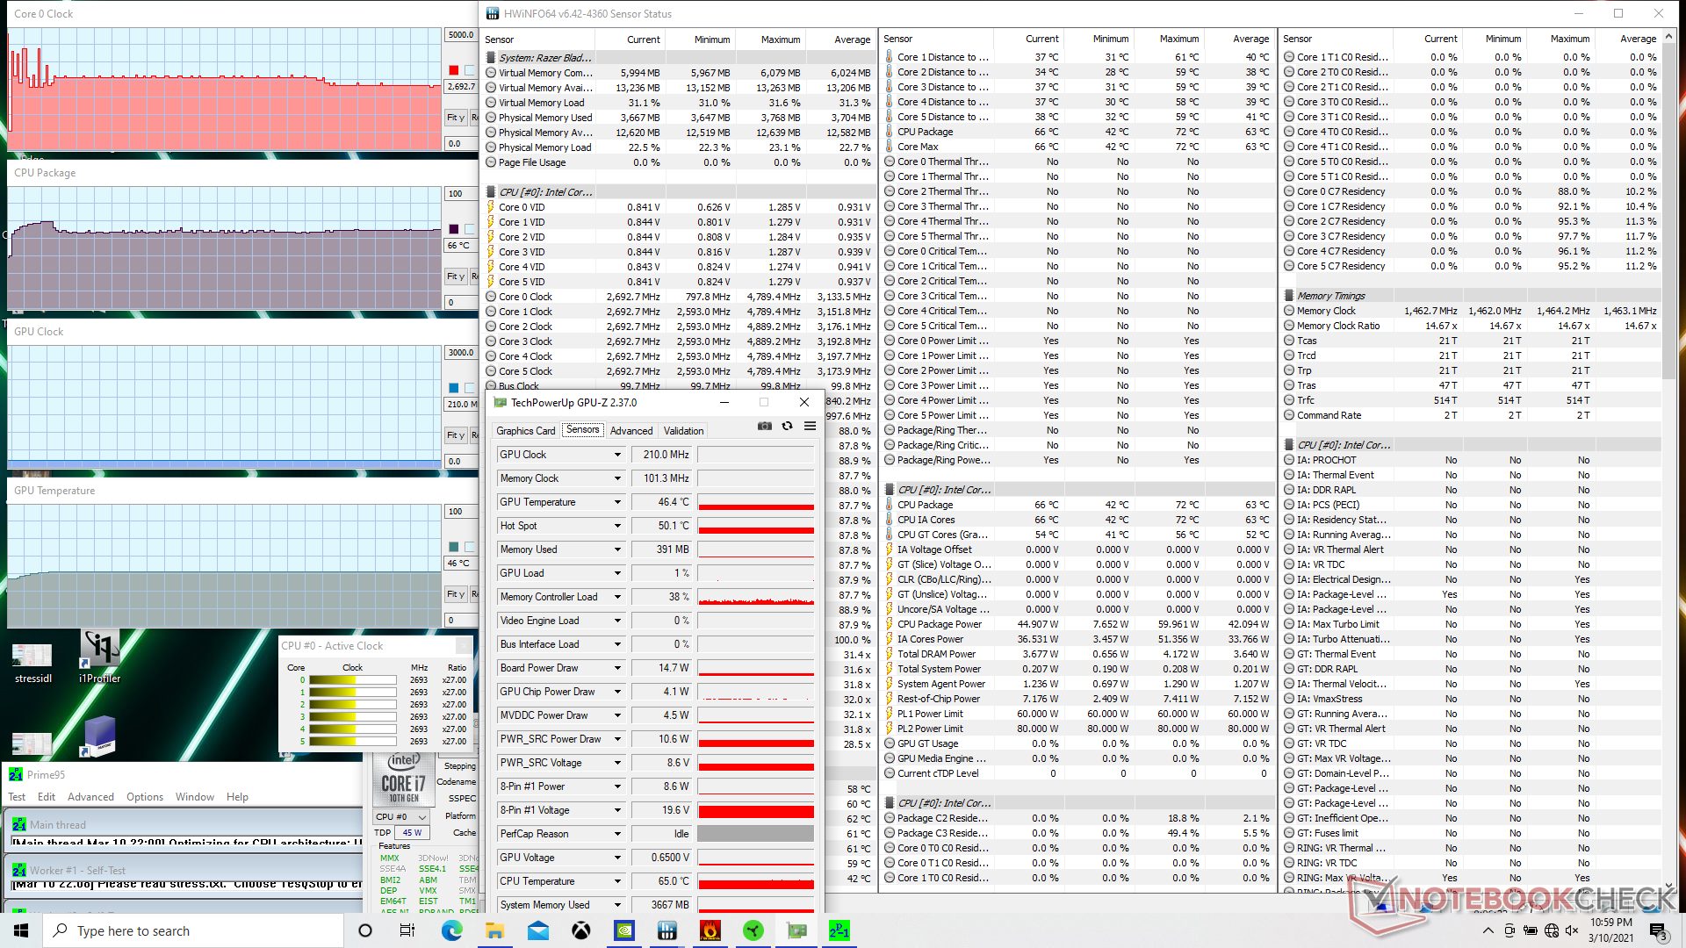
Task: Open the Xbox app from taskbar
Action: [x=581, y=930]
